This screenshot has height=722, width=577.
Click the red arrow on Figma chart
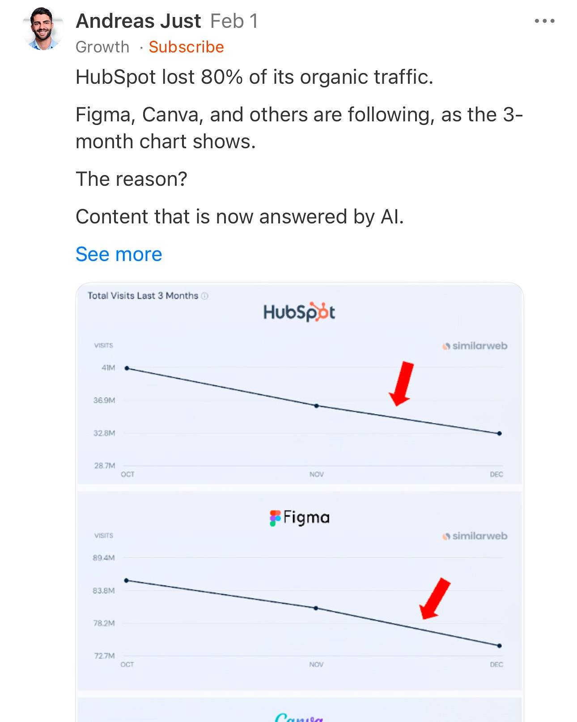(x=434, y=598)
